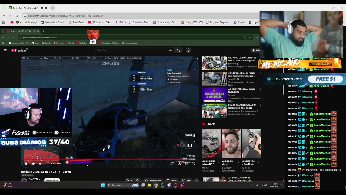Toggle subtitles in the YouTube player
The width and height of the screenshot is (346, 195).
[x=172, y=164]
